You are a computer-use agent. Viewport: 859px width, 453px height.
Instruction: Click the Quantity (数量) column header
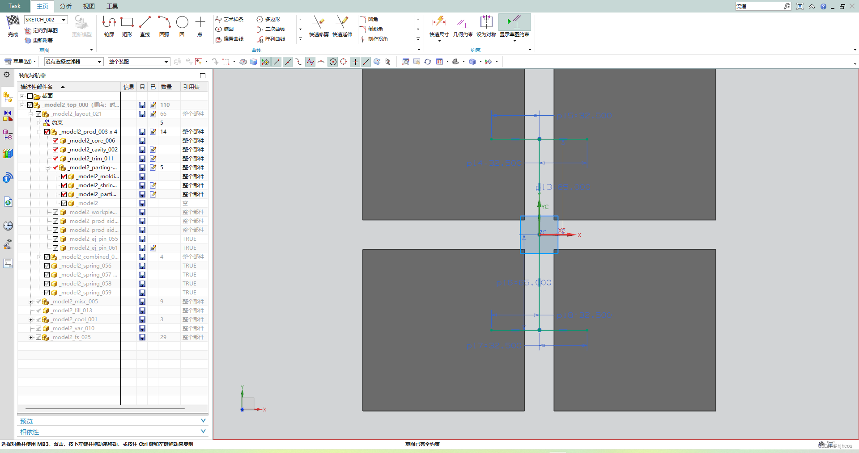[169, 87]
